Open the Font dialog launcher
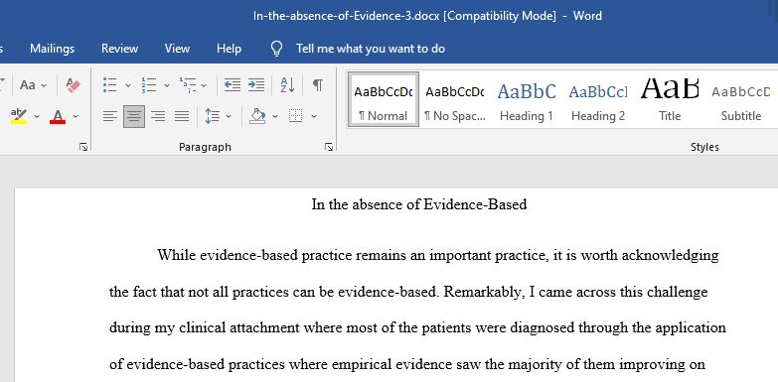Image resolution: width=778 pixels, height=382 pixels. click(x=83, y=147)
